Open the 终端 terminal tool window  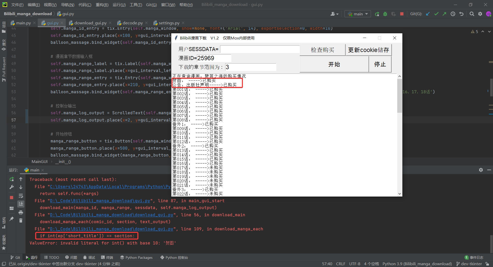tap(107, 257)
